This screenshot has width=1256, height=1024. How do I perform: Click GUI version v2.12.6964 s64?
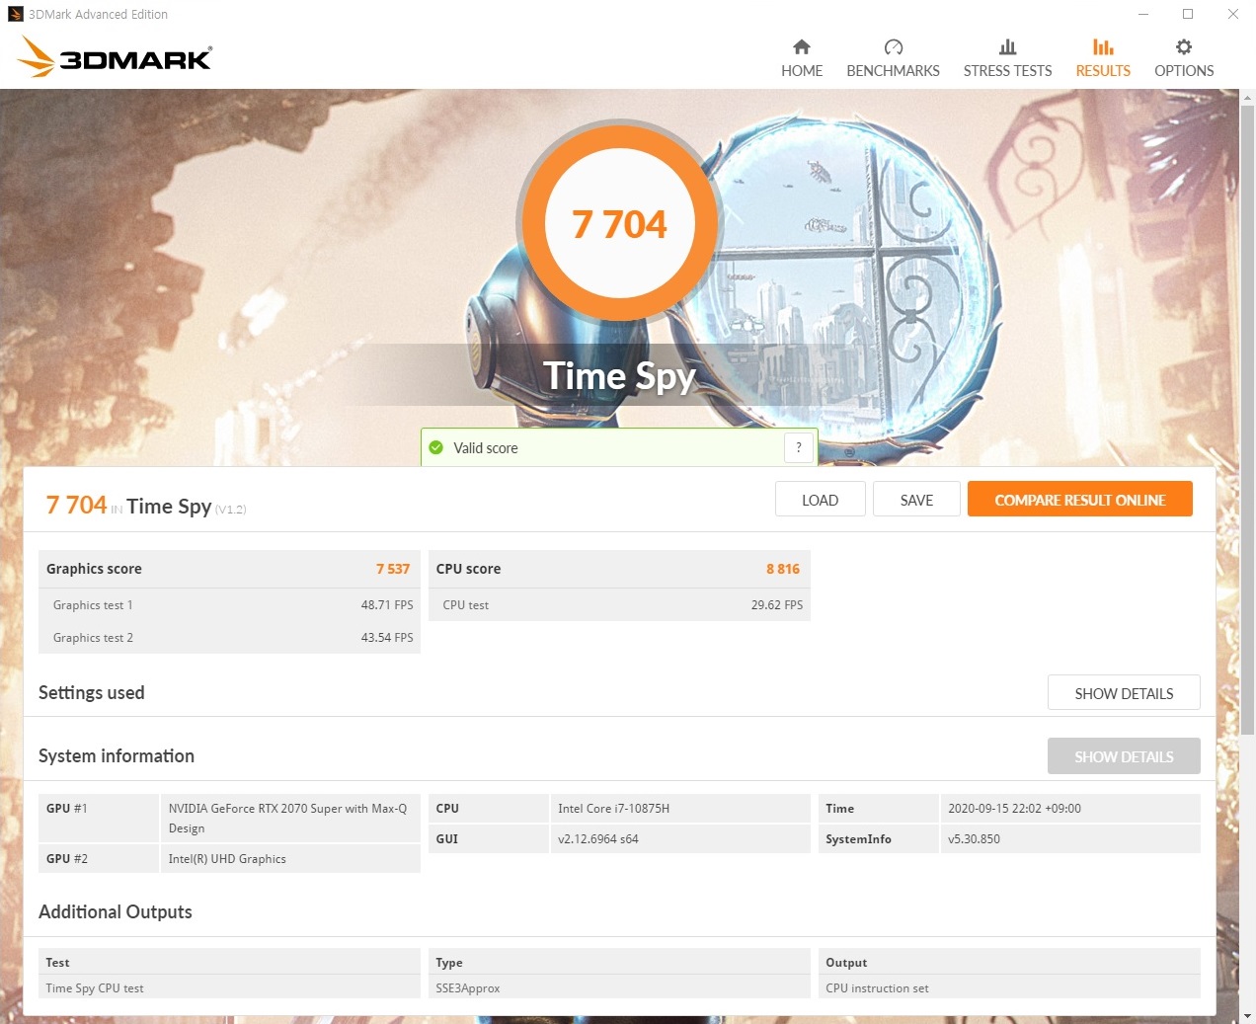pyautogui.click(x=598, y=838)
